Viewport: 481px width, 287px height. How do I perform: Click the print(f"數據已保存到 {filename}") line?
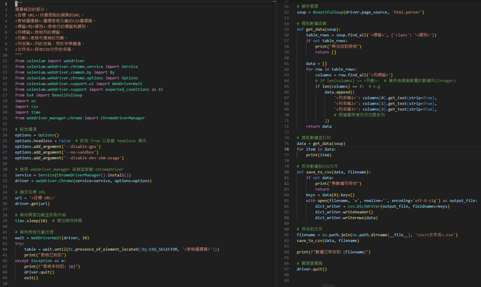pyautogui.click(x=334, y=252)
